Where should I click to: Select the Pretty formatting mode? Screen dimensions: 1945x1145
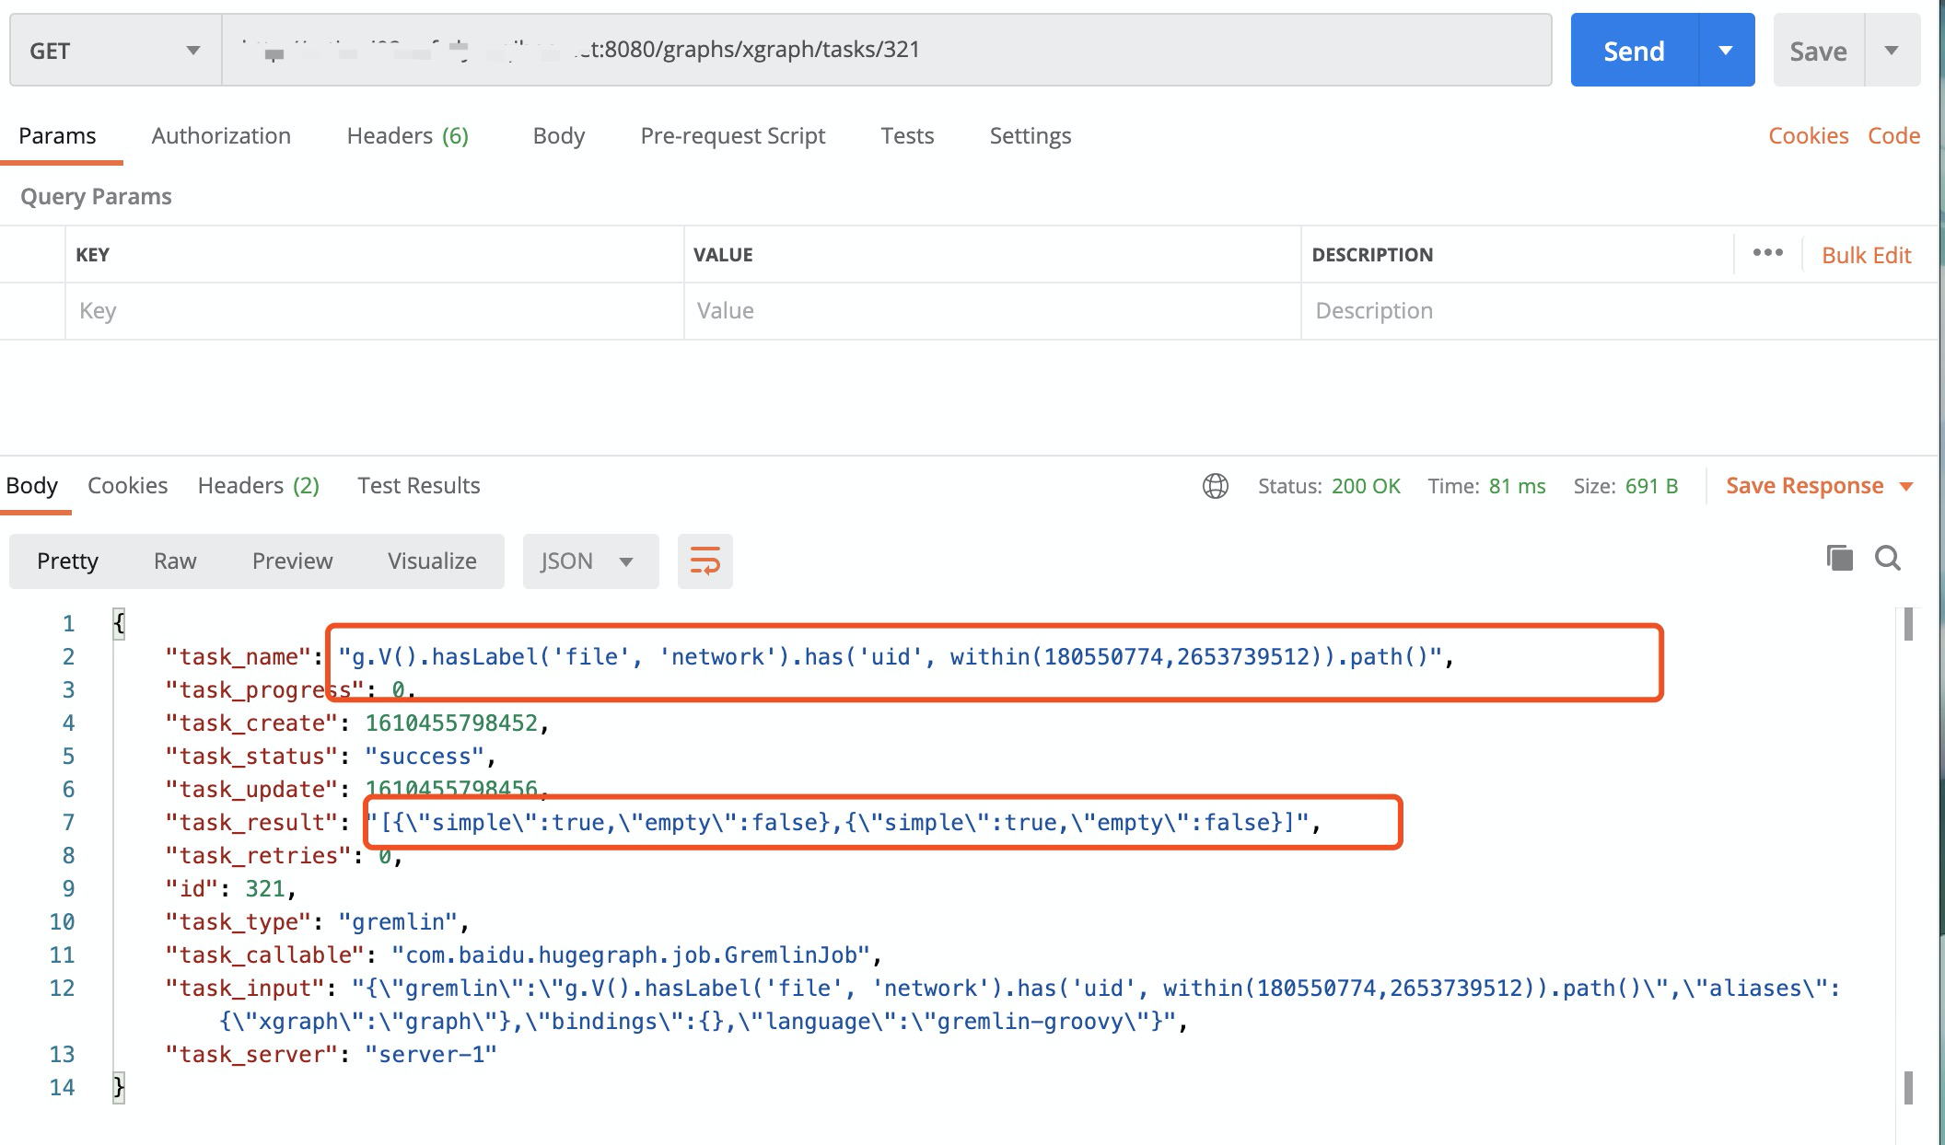coord(67,561)
